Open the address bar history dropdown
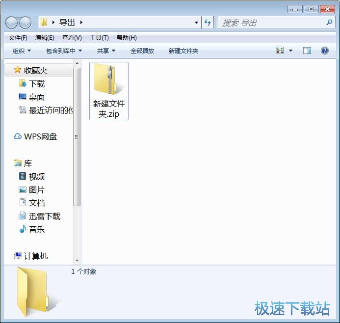Viewport: 340px width, 323px height. point(196,23)
